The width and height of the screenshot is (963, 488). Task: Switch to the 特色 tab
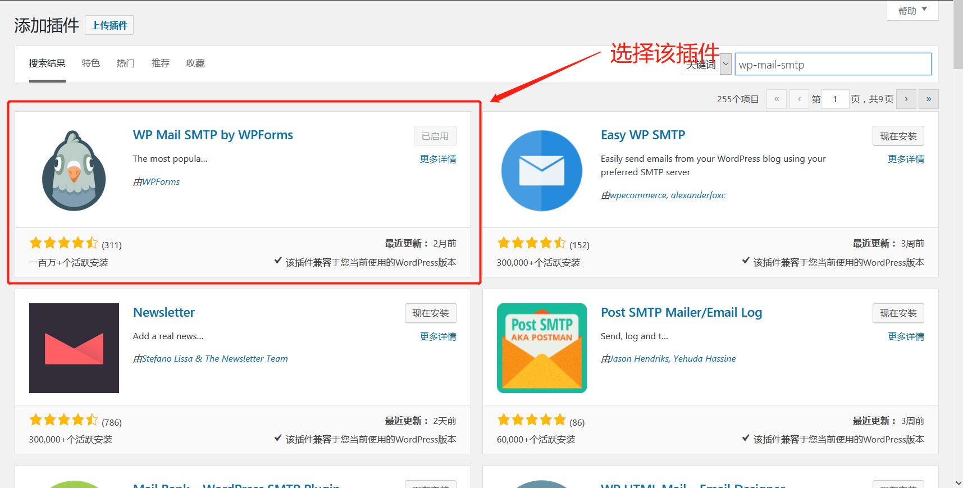(x=91, y=63)
